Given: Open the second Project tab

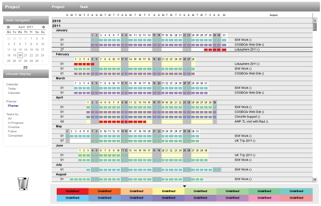Looking at the screenshot, I should pyautogui.click(x=58, y=7).
